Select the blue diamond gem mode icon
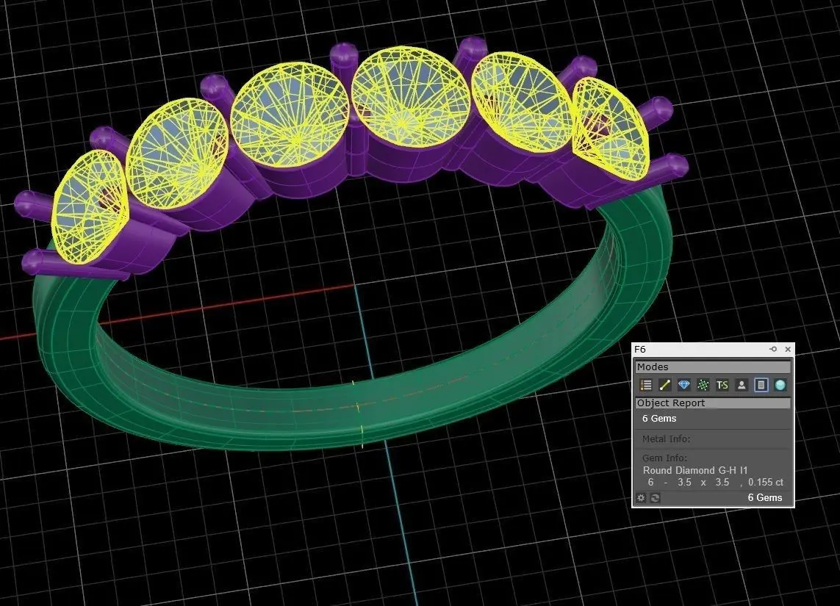Screen dimensions: 840x606 click(x=684, y=385)
